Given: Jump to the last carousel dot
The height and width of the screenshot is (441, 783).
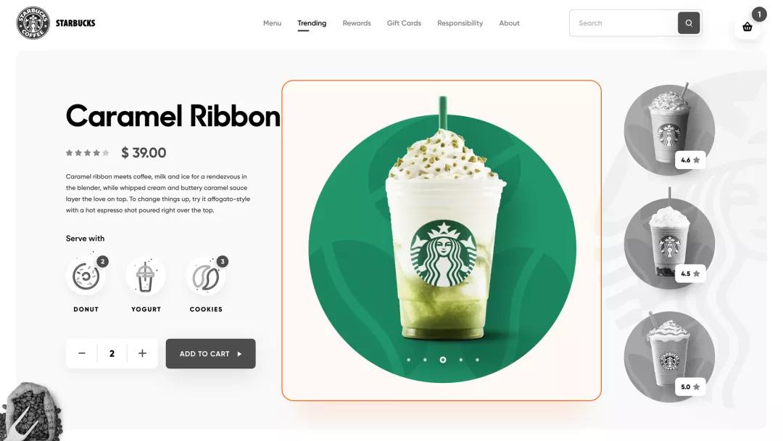Looking at the screenshot, I should click(x=477, y=360).
